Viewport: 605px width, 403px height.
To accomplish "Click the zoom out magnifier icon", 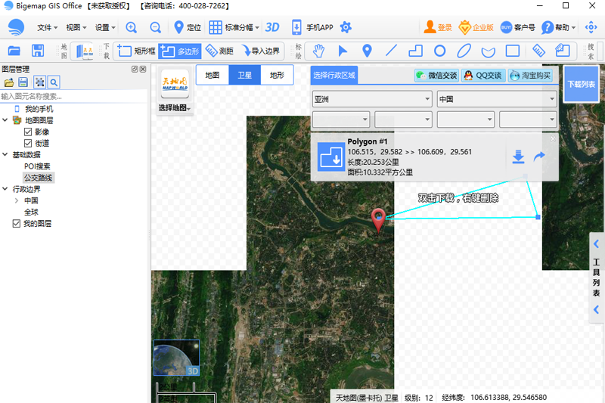I will pyautogui.click(x=155, y=27).
